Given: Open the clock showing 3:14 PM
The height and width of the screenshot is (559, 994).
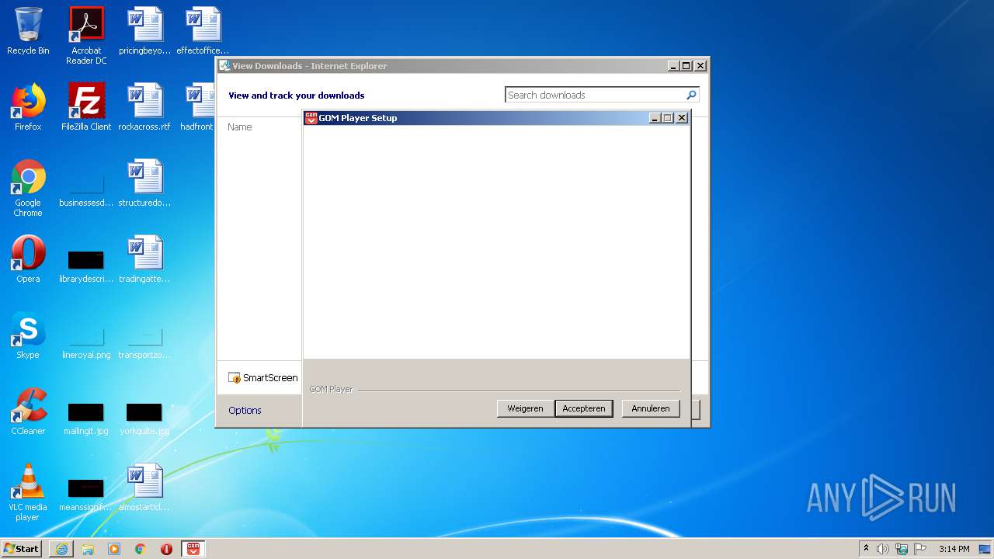Looking at the screenshot, I should (954, 549).
